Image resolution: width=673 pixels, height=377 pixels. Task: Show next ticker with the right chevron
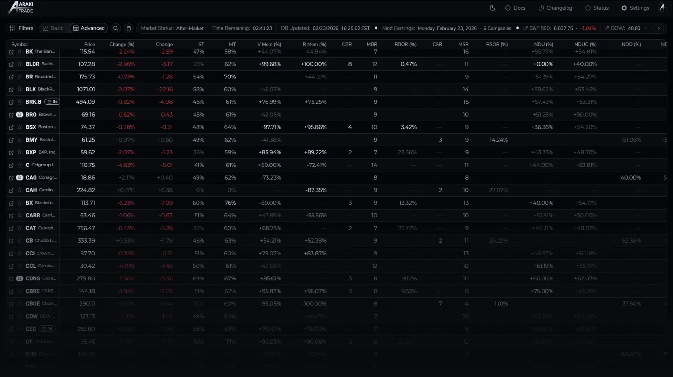pyautogui.click(x=659, y=28)
